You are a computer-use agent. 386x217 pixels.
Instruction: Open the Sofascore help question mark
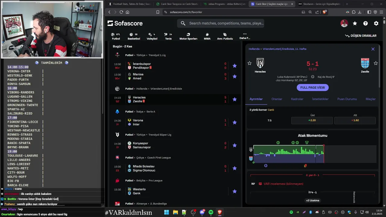coord(365,23)
